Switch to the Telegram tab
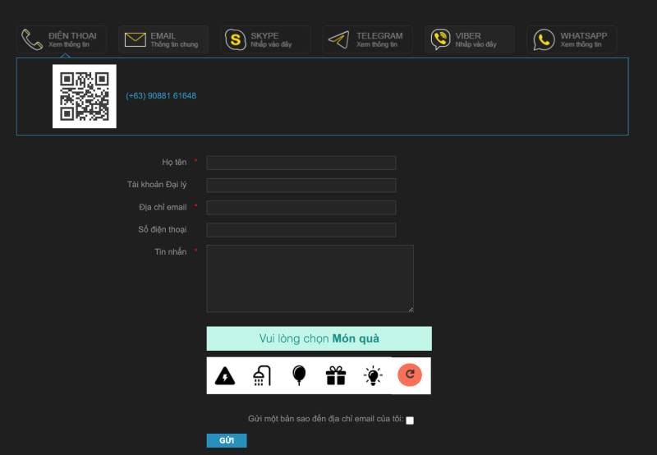Screen dimensions: 657x455 pyautogui.click(x=367, y=39)
